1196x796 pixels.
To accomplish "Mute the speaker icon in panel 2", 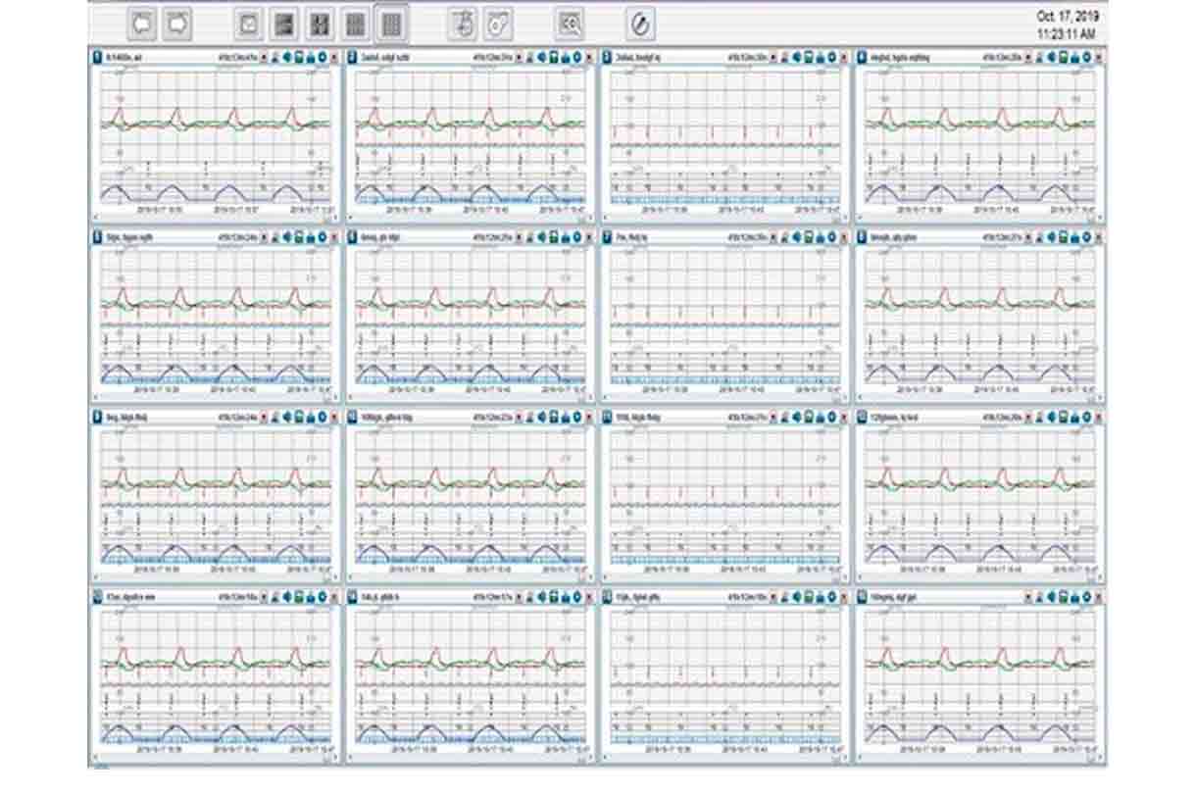I will pos(543,57).
